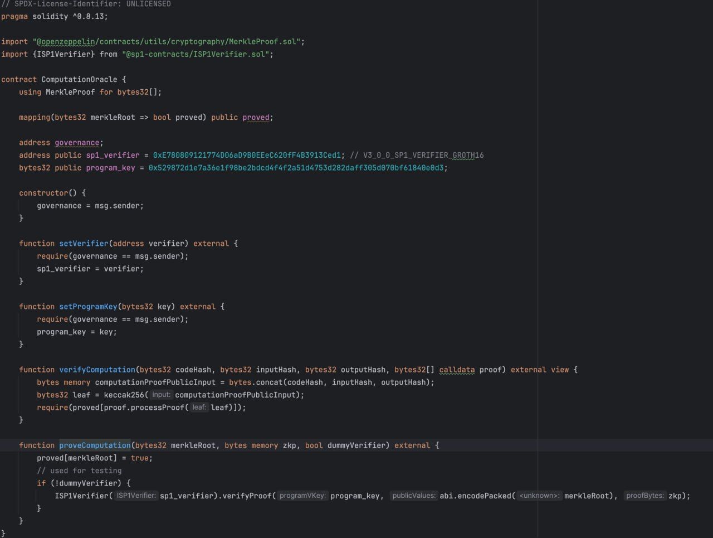Click the '<unknown>:' inlay hint
The width and height of the screenshot is (713, 538).
click(539, 496)
